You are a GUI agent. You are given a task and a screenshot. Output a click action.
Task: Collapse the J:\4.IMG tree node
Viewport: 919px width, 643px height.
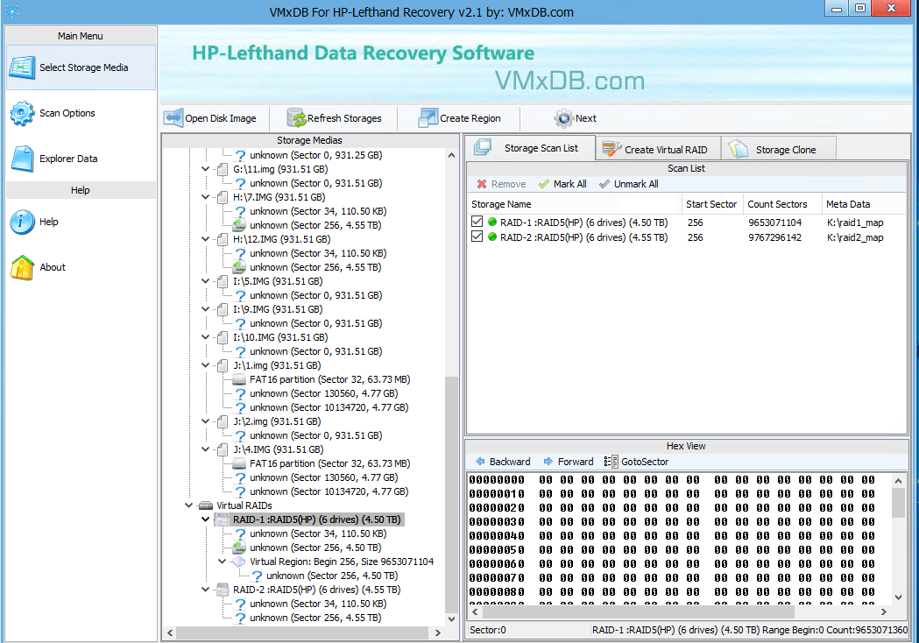click(x=205, y=449)
